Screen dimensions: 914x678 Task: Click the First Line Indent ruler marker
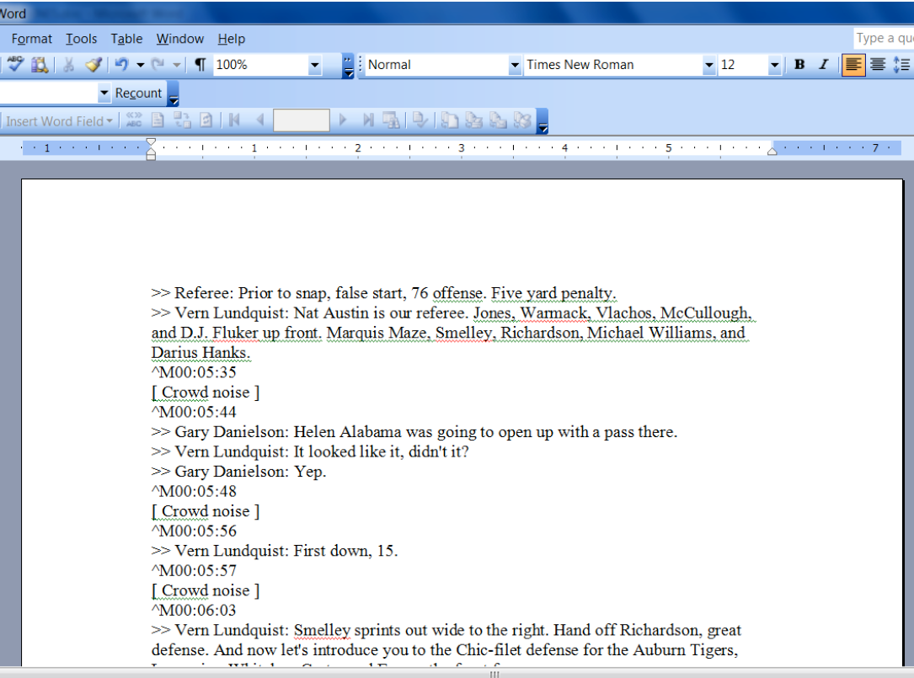(151, 143)
